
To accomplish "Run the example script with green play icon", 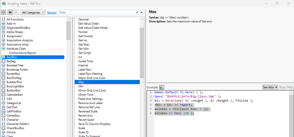I will (x=162, y=87).
